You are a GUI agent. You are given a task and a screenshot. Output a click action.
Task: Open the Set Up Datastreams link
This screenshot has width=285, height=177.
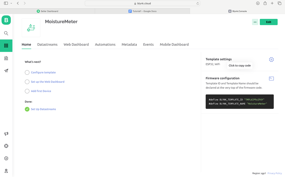click(x=44, y=109)
